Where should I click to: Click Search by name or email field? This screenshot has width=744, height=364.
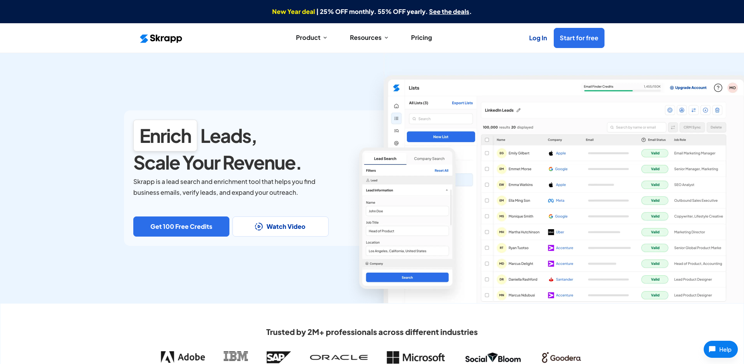coord(637,127)
